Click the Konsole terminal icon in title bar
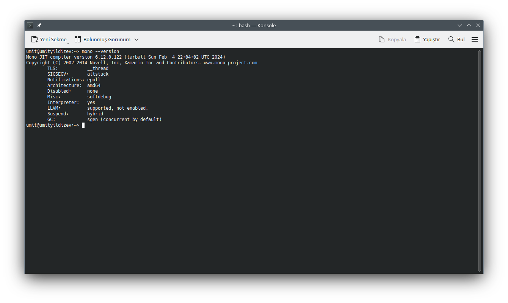Image resolution: width=508 pixels, height=303 pixels. [30, 25]
